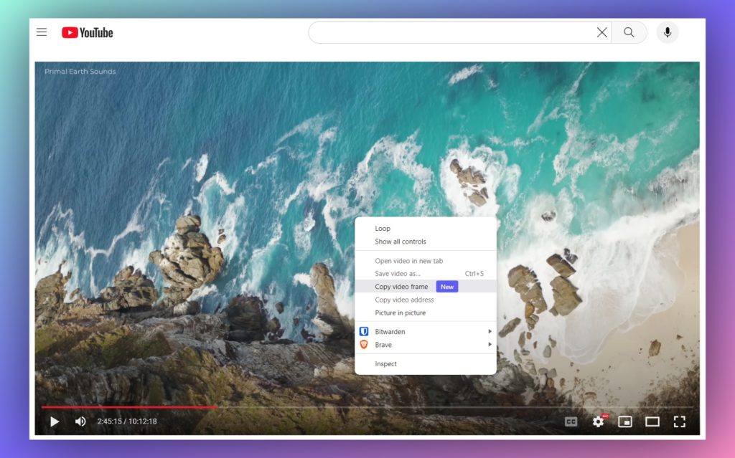Select Show all controls
The width and height of the screenshot is (735, 458).
pos(400,242)
